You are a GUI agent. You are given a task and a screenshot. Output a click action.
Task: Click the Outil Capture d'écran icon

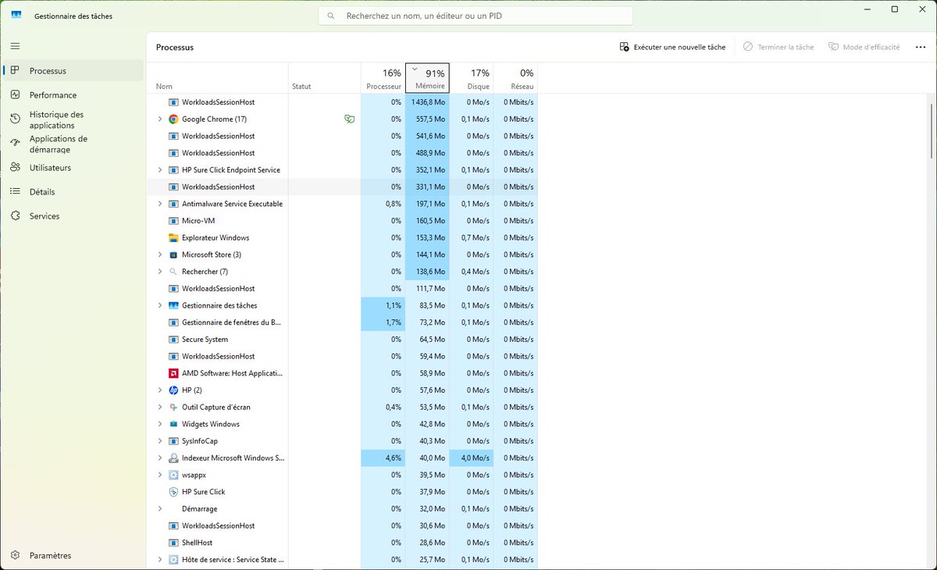click(x=173, y=407)
